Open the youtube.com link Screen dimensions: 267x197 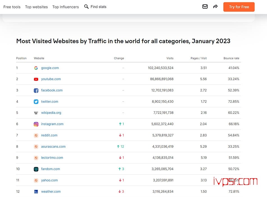coord(51,79)
